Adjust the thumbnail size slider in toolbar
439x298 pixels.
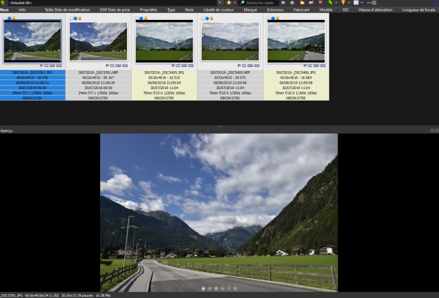(x=372, y=3)
